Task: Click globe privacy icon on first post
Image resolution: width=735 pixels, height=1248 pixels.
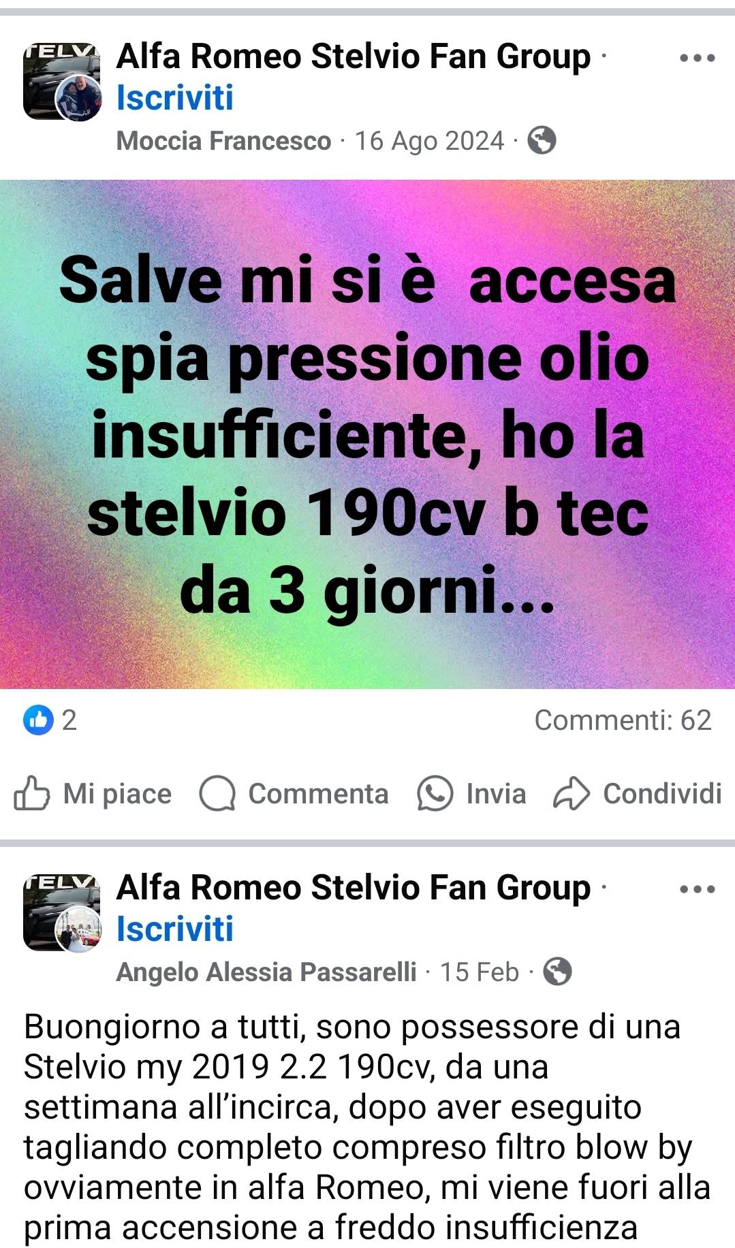Action: 542,141
